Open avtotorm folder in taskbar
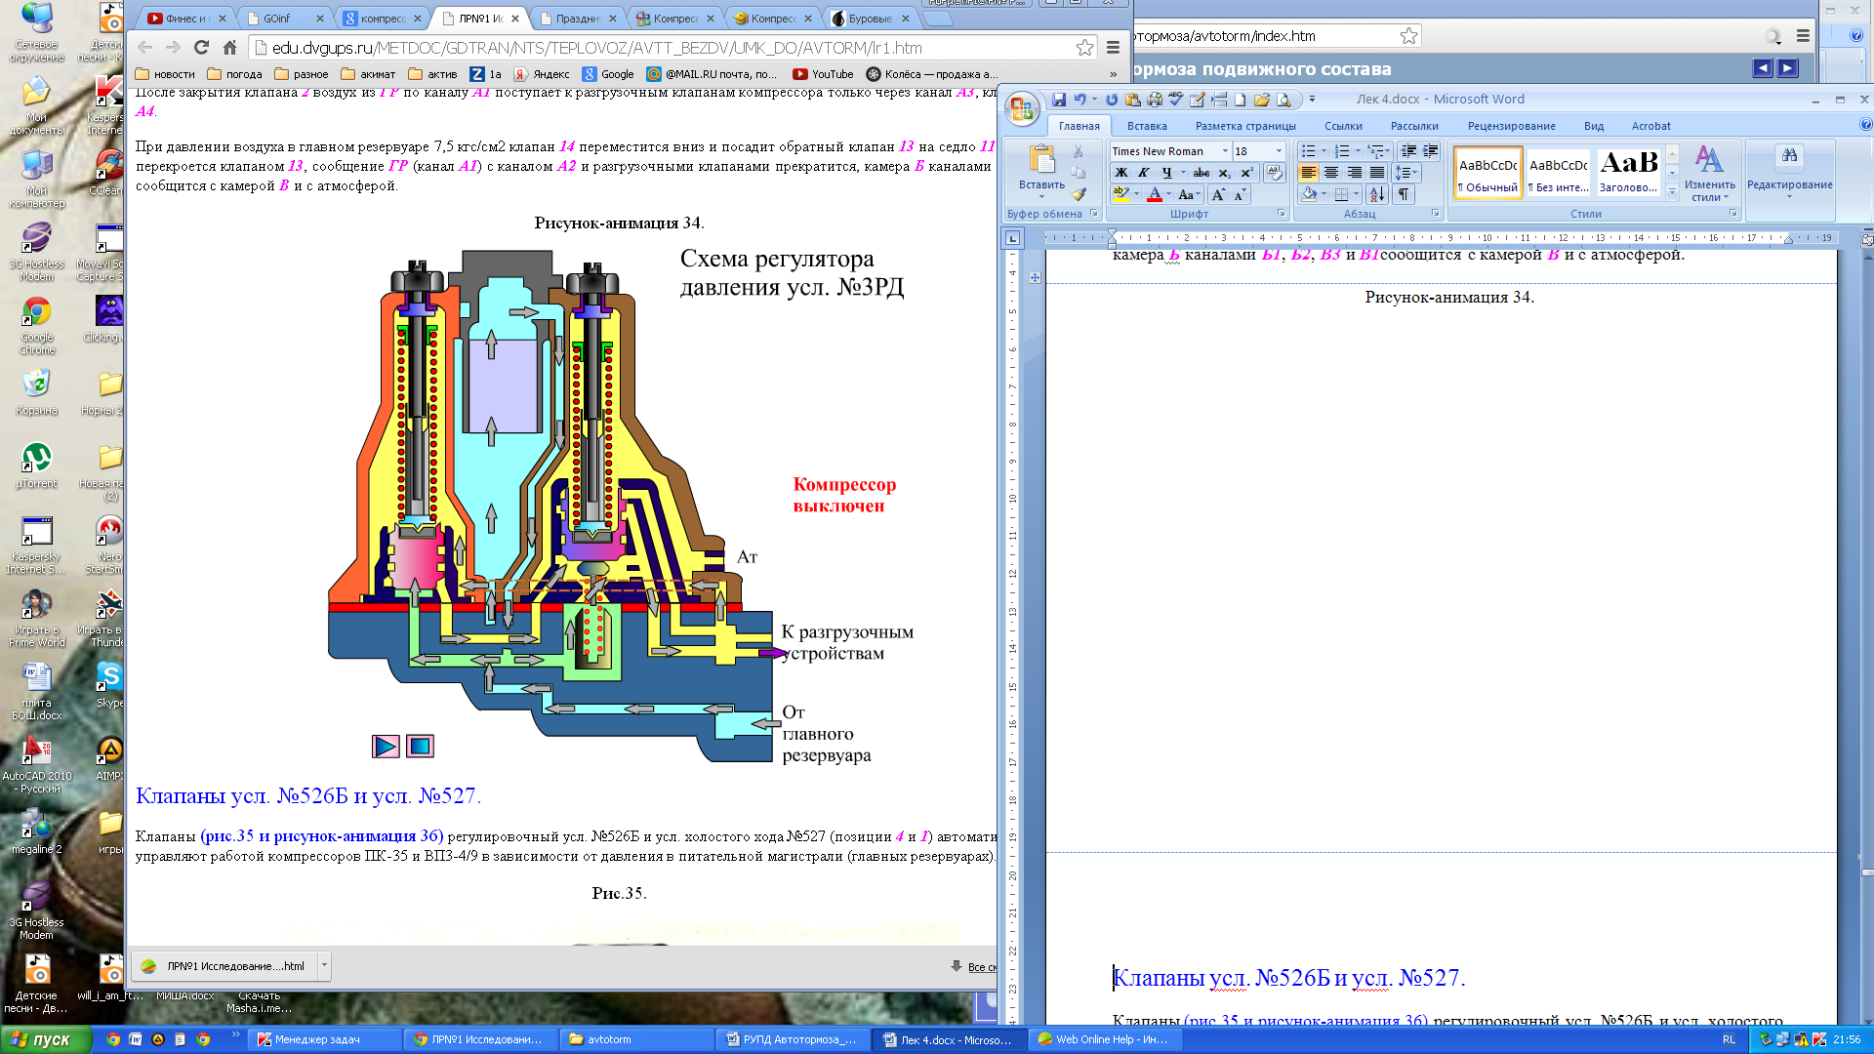Image resolution: width=1874 pixels, height=1054 pixels. pyautogui.click(x=636, y=1039)
